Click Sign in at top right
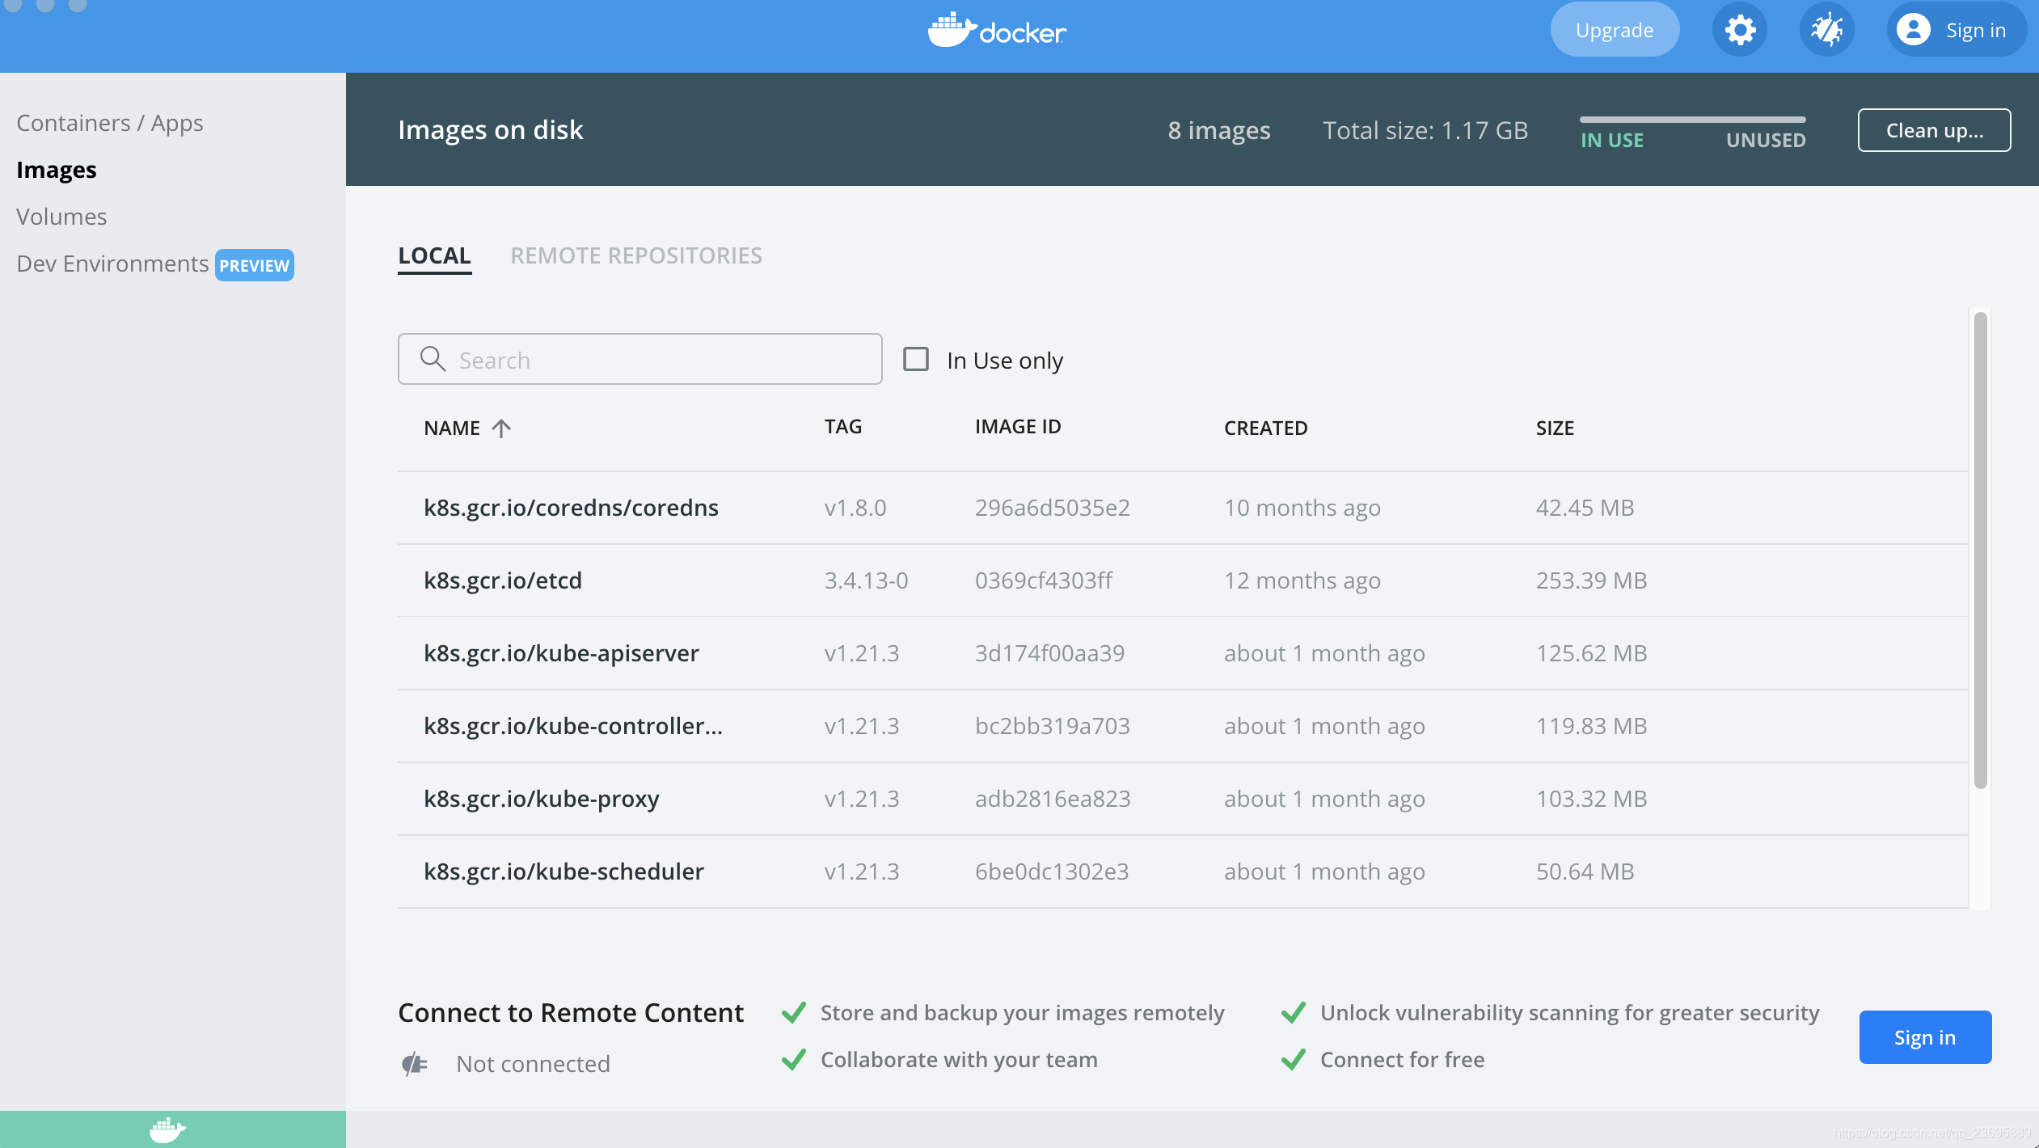The height and width of the screenshot is (1148, 2039). pos(1956,30)
